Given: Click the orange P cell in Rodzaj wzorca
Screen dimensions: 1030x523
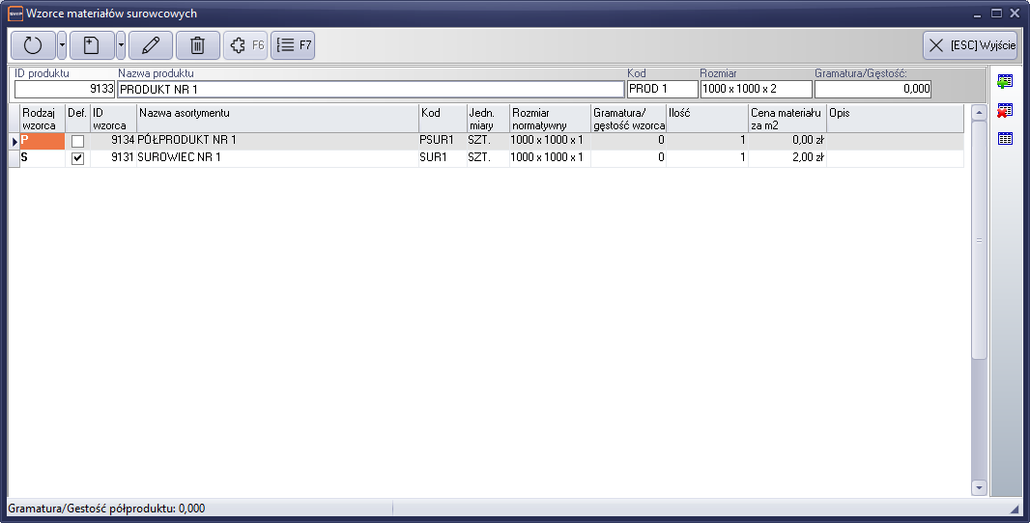Looking at the screenshot, I should [42, 141].
